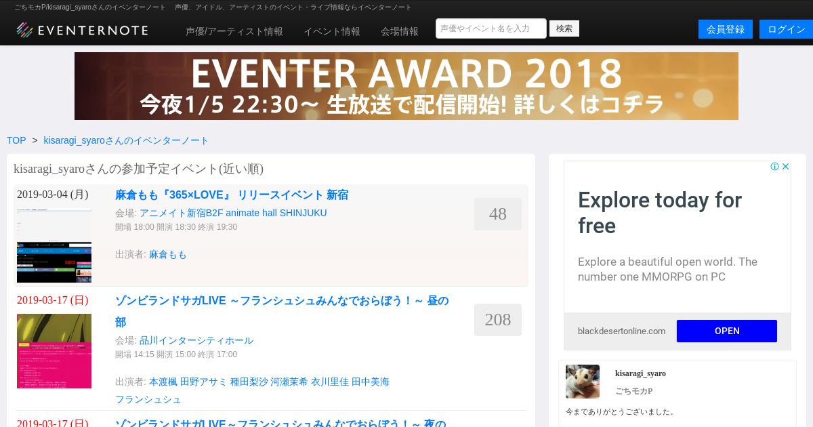The width and height of the screenshot is (813, 427).
Task: Open performer link 麻倉もも
Action: click(x=168, y=254)
